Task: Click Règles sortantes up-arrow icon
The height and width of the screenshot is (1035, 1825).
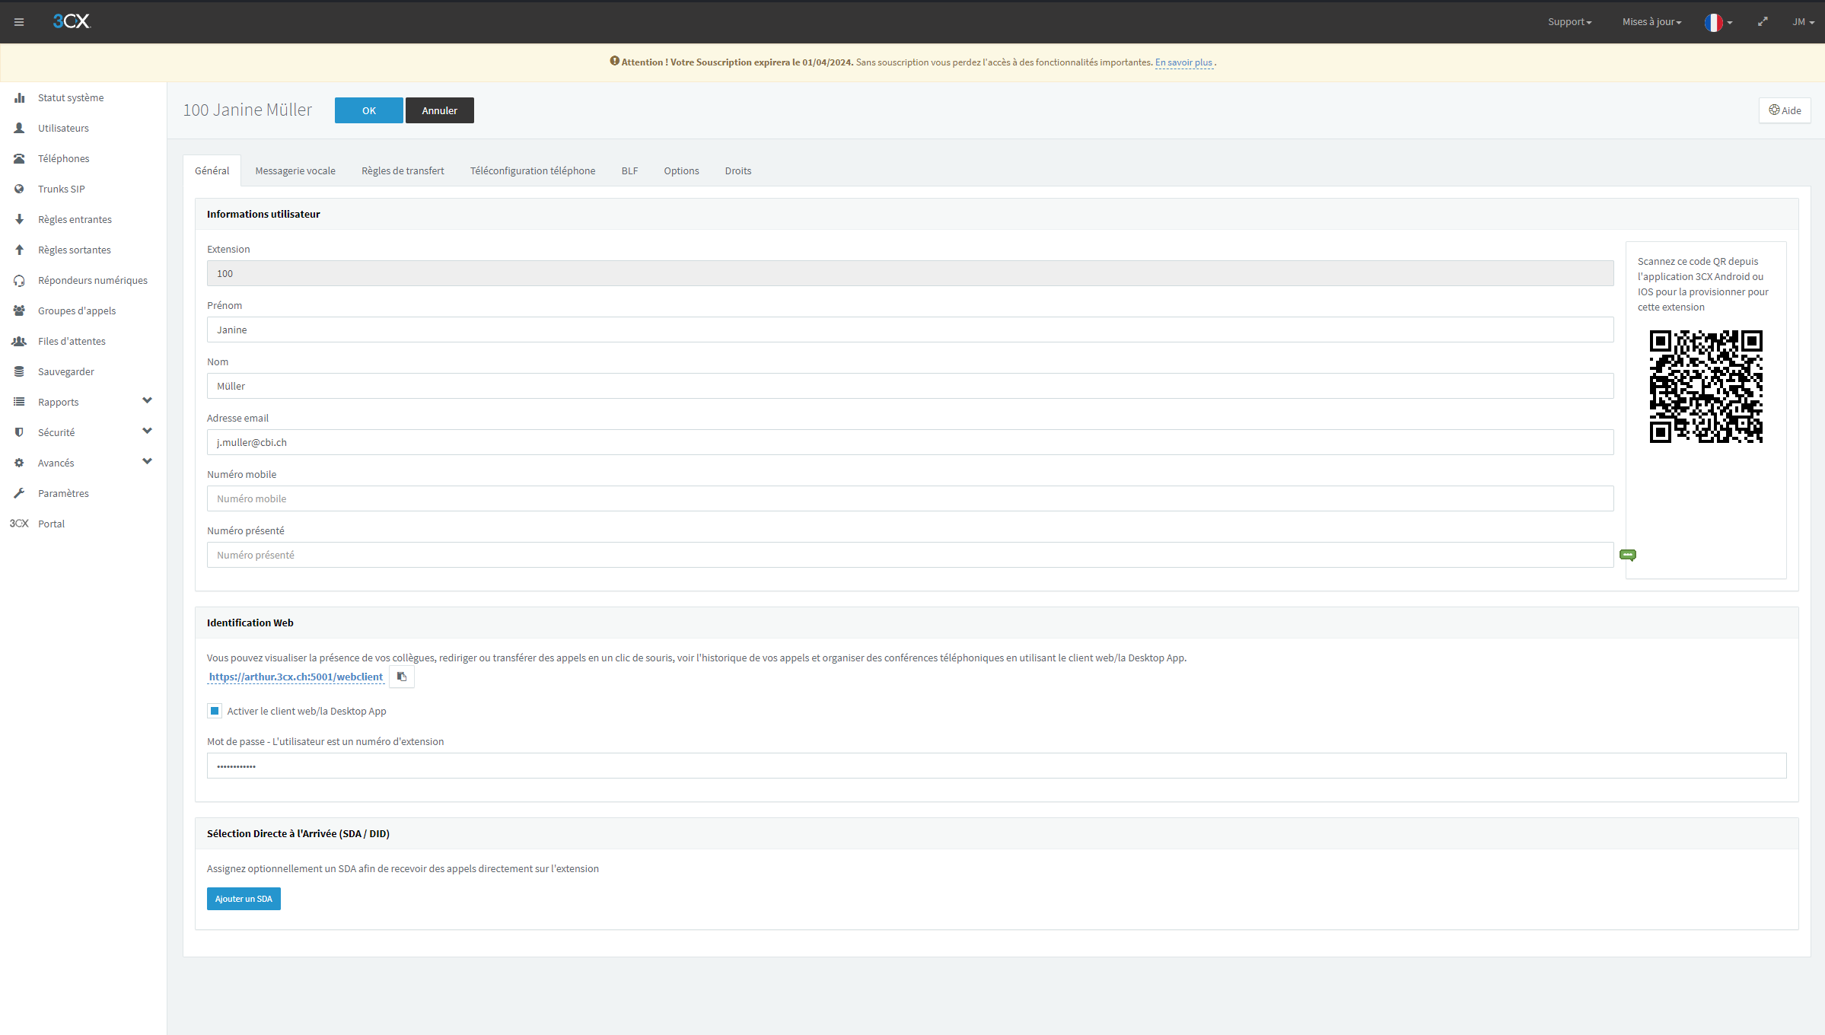Action: click(19, 250)
